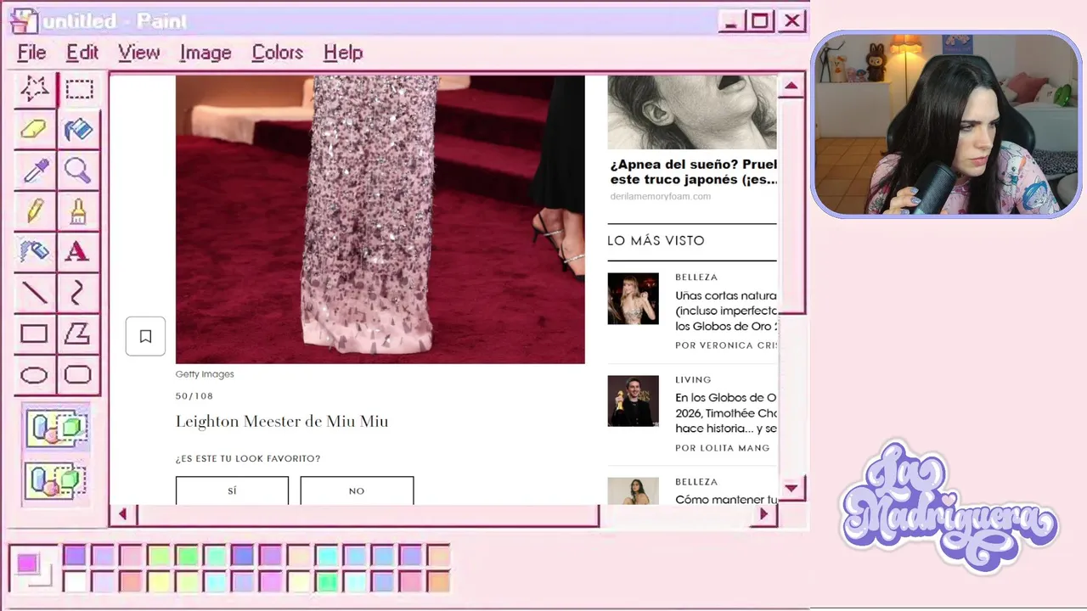The image size is (1087, 611).
Task: Visit the derilamemoryfoam.com link
Action: (660, 197)
